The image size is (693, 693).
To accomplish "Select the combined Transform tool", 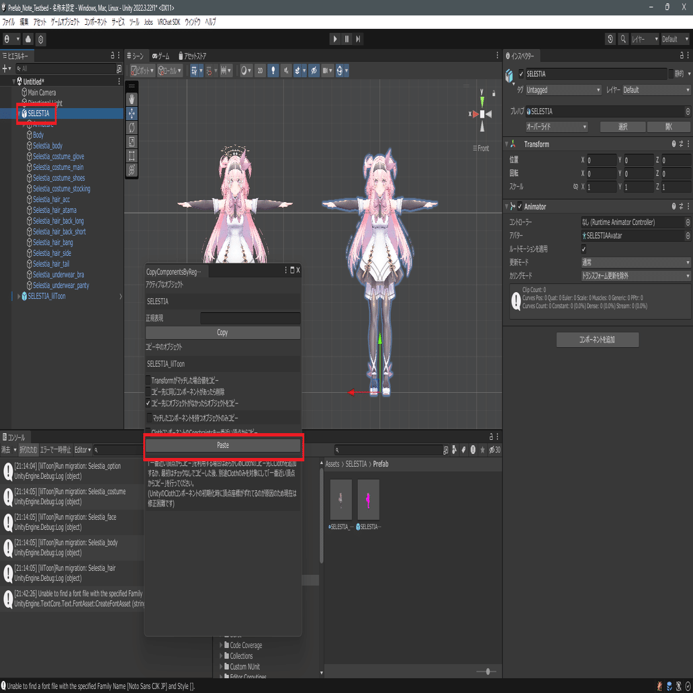I will pos(132,170).
